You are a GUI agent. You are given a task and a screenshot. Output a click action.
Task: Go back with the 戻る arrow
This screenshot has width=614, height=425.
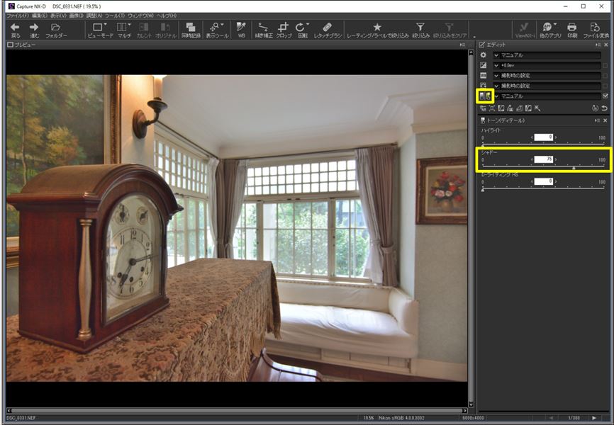15,30
